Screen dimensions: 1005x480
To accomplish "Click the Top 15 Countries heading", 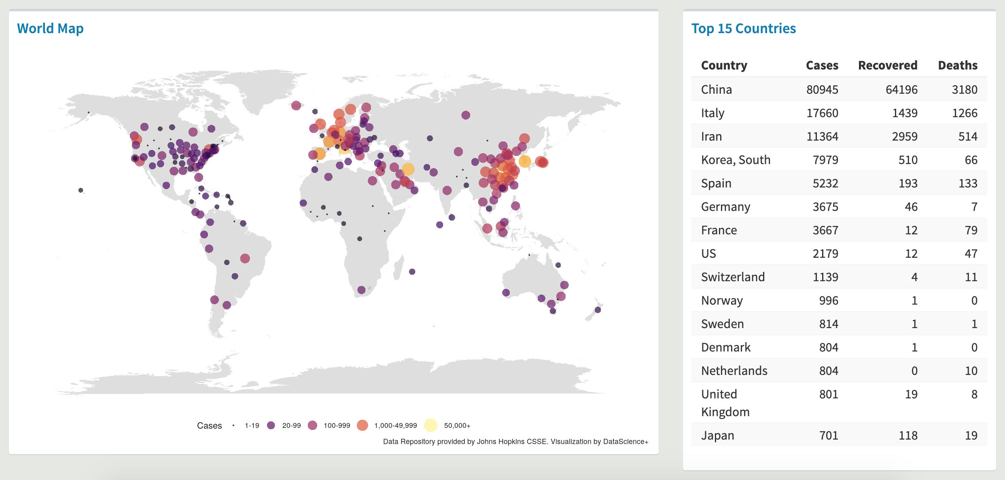I will point(743,29).
